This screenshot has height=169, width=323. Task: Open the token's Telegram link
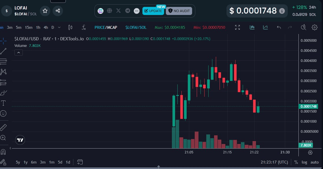point(128,11)
